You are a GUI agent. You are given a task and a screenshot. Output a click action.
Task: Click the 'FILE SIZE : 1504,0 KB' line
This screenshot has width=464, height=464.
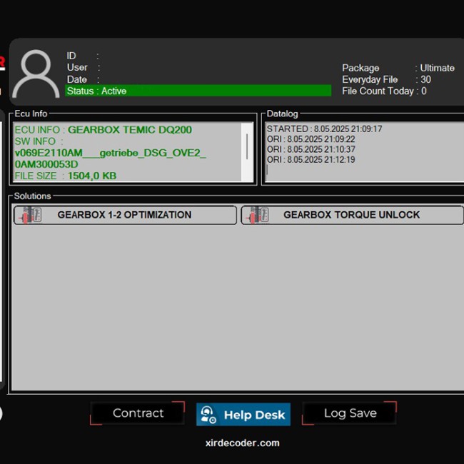(66, 176)
